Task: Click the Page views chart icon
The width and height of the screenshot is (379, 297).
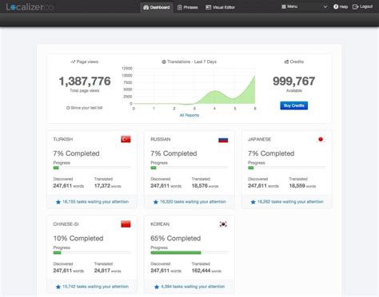Action: coord(73,61)
